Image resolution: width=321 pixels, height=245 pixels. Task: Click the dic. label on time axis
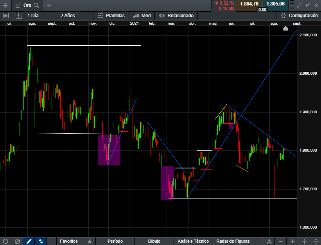pyautogui.click(x=112, y=23)
